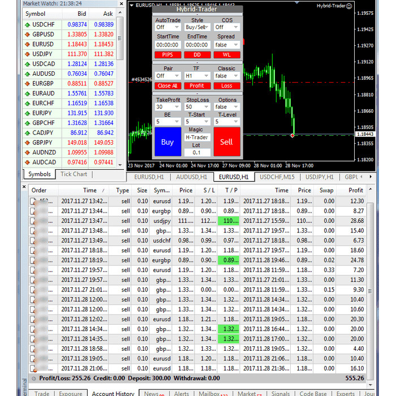Click the GBPUSD down-arrow symbol icon
This screenshot has height=396, width=396.
click(27, 34)
